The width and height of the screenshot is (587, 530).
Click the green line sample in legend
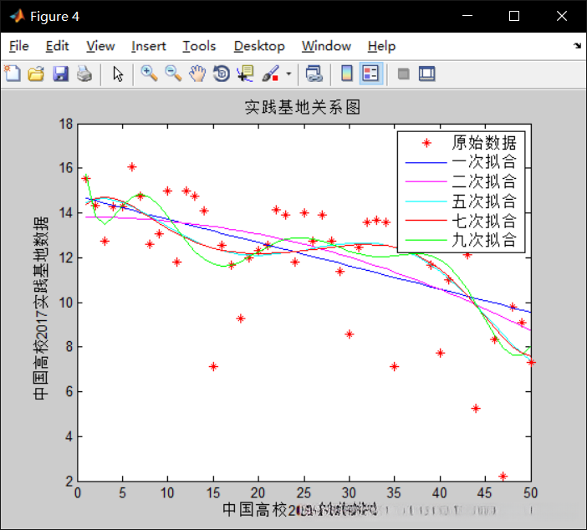(426, 240)
